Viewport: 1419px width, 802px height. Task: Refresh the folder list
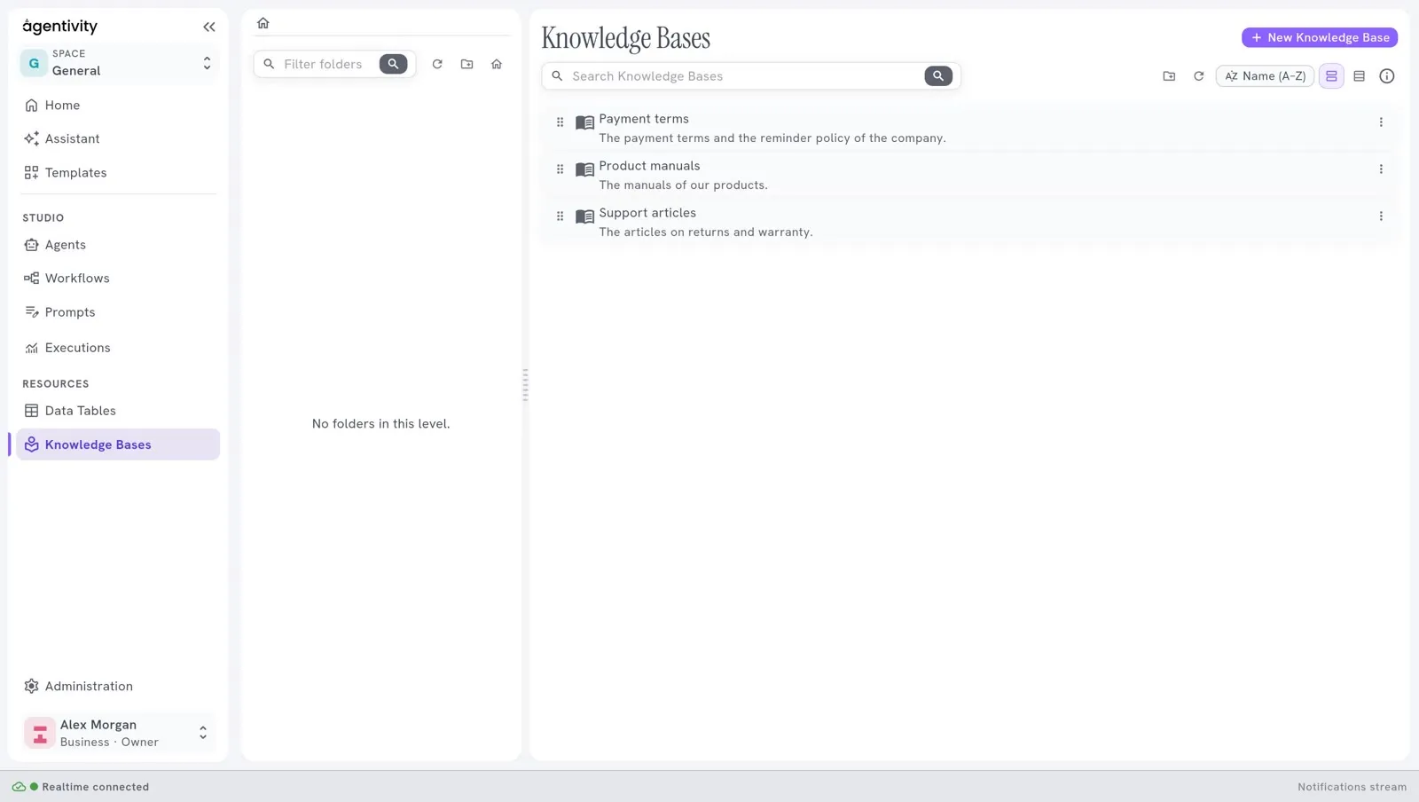[437, 64]
